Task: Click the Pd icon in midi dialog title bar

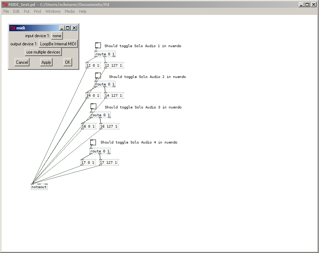Action: coord(13,28)
